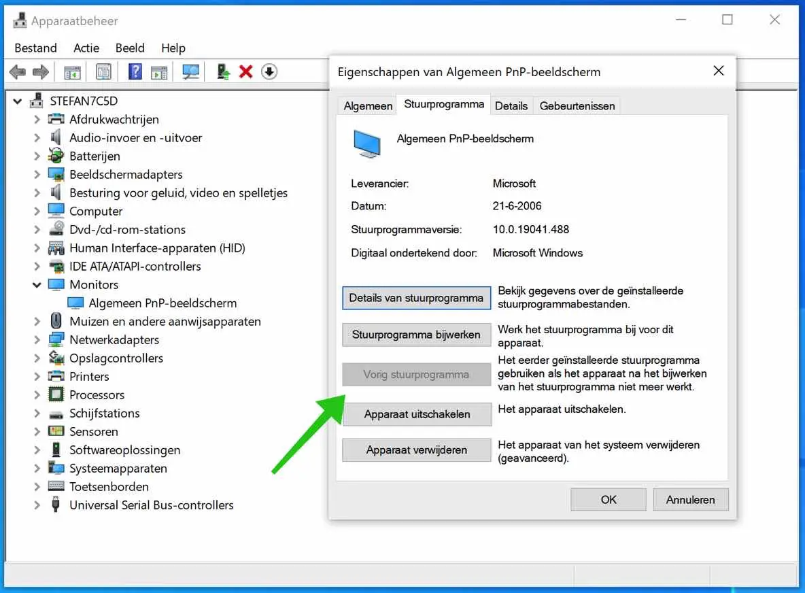Click the Audio-invoer en -uitvoer speaker icon
The width and height of the screenshot is (805, 593).
click(56, 137)
